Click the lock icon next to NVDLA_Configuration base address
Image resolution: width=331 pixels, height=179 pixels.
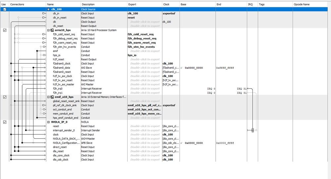coord(181,143)
